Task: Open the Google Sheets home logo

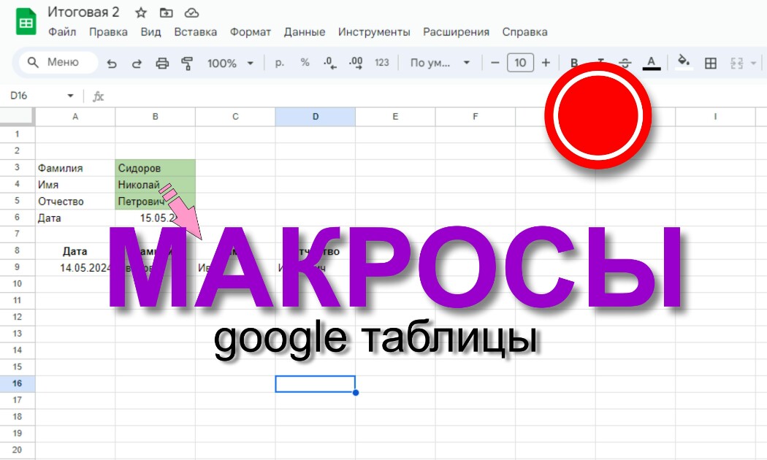Action: (26, 22)
